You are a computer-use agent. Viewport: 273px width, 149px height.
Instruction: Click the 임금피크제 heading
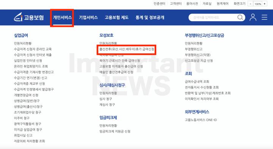pos(108,118)
